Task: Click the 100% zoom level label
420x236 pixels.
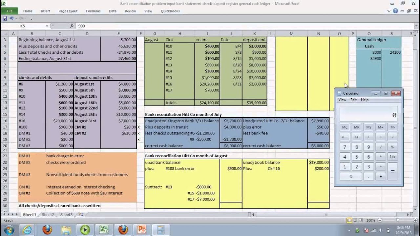Action: [370, 220]
